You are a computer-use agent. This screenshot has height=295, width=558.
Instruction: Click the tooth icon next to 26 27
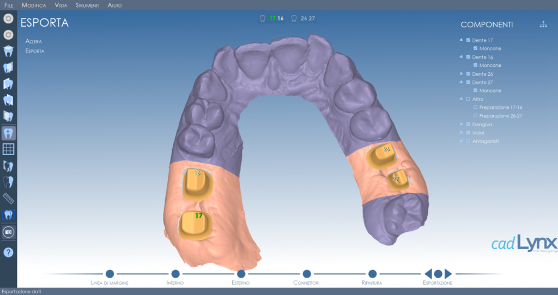click(294, 19)
